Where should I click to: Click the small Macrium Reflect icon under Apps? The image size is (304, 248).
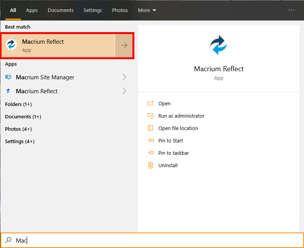pyautogui.click(x=8, y=91)
